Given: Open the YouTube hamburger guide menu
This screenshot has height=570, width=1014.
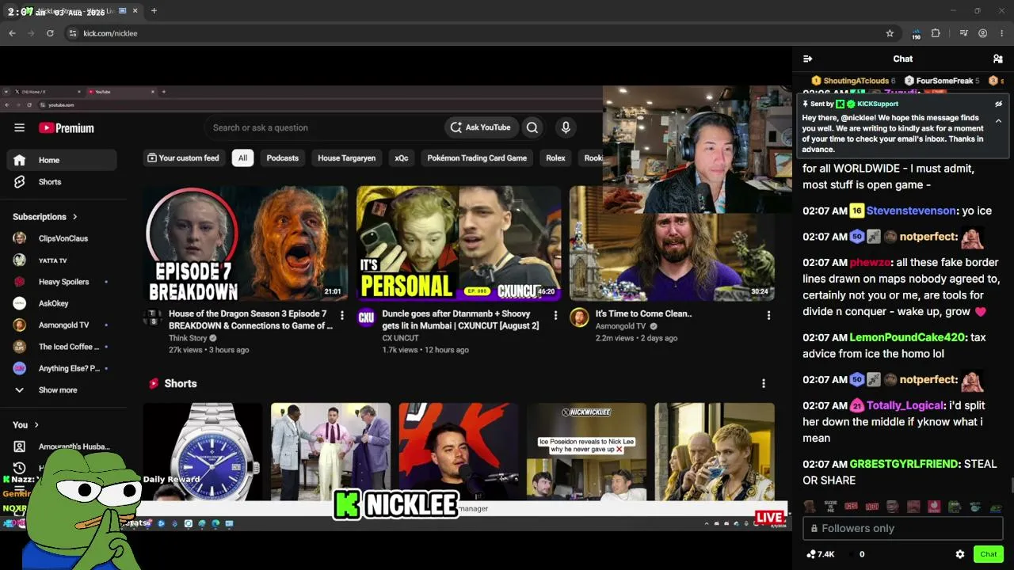Looking at the screenshot, I should [x=20, y=127].
